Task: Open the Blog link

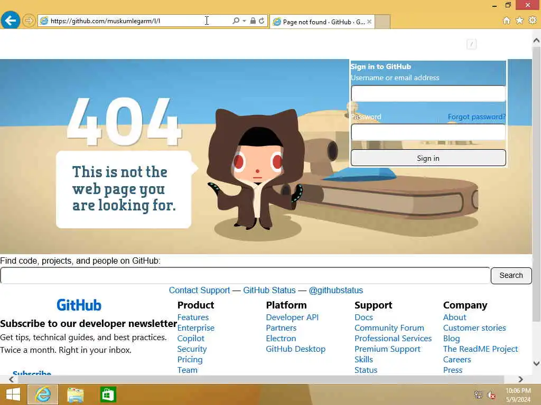Action: pos(451,339)
